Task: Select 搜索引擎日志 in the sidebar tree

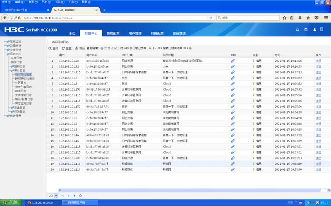Action: click(23, 87)
